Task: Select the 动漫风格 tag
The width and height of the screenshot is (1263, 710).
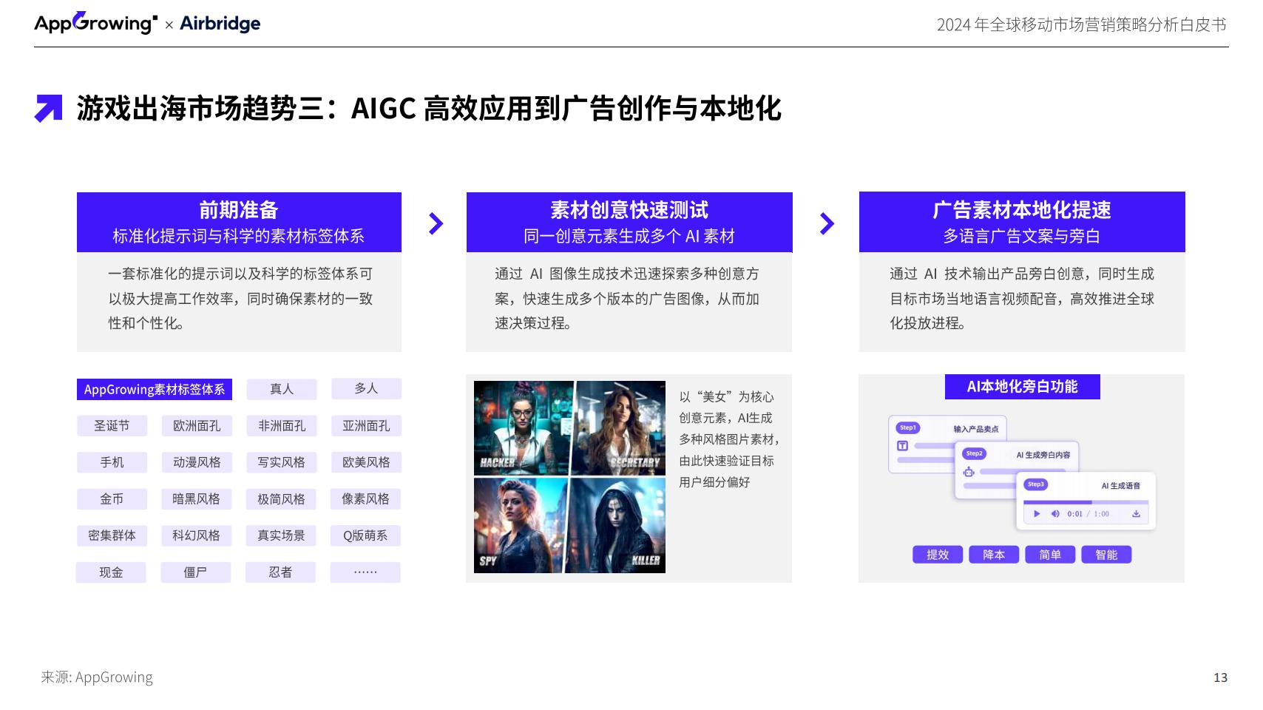Action: tap(197, 462)
